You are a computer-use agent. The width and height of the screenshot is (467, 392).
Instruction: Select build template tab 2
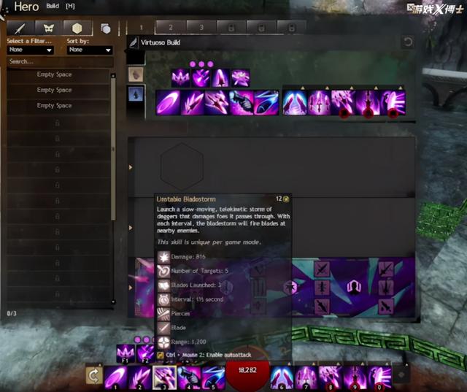point(171,28)
